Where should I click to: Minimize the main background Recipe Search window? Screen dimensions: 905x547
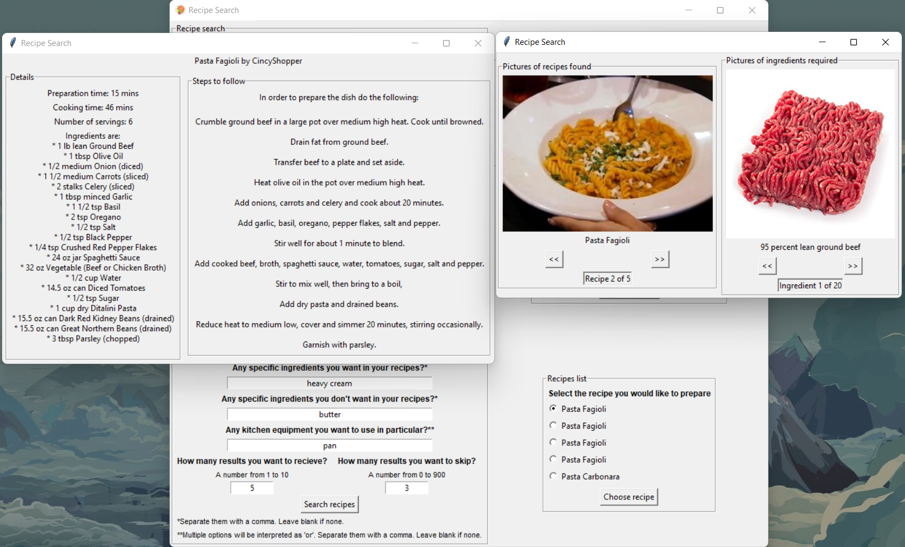[x=689, y=10]
